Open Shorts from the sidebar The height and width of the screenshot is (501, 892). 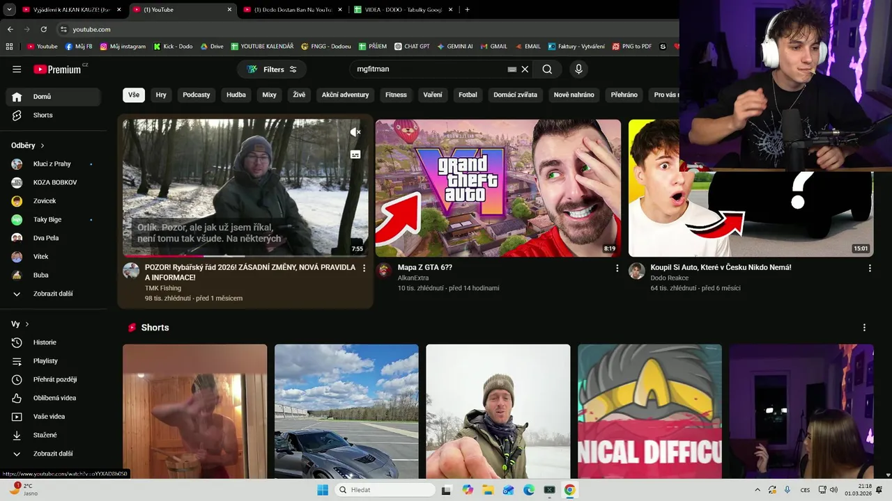(54, 115)
